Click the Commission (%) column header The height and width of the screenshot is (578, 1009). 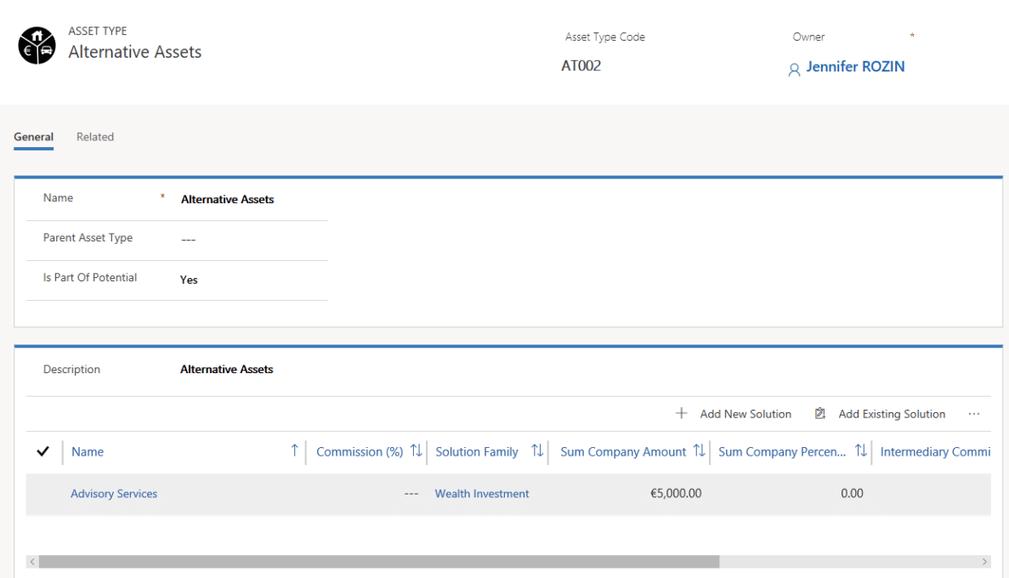(360, 452)
